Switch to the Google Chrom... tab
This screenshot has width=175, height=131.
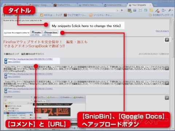point(14,5)
